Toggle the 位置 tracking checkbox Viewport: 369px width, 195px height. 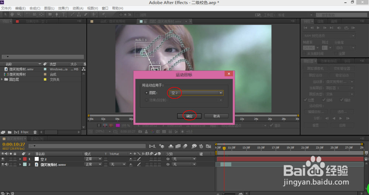[x=305, y=100]
